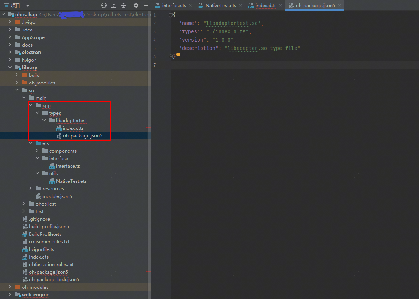Expand the test folder
Image resolution: width=419 pixels, height=299 pixels.
pos(24,211)
